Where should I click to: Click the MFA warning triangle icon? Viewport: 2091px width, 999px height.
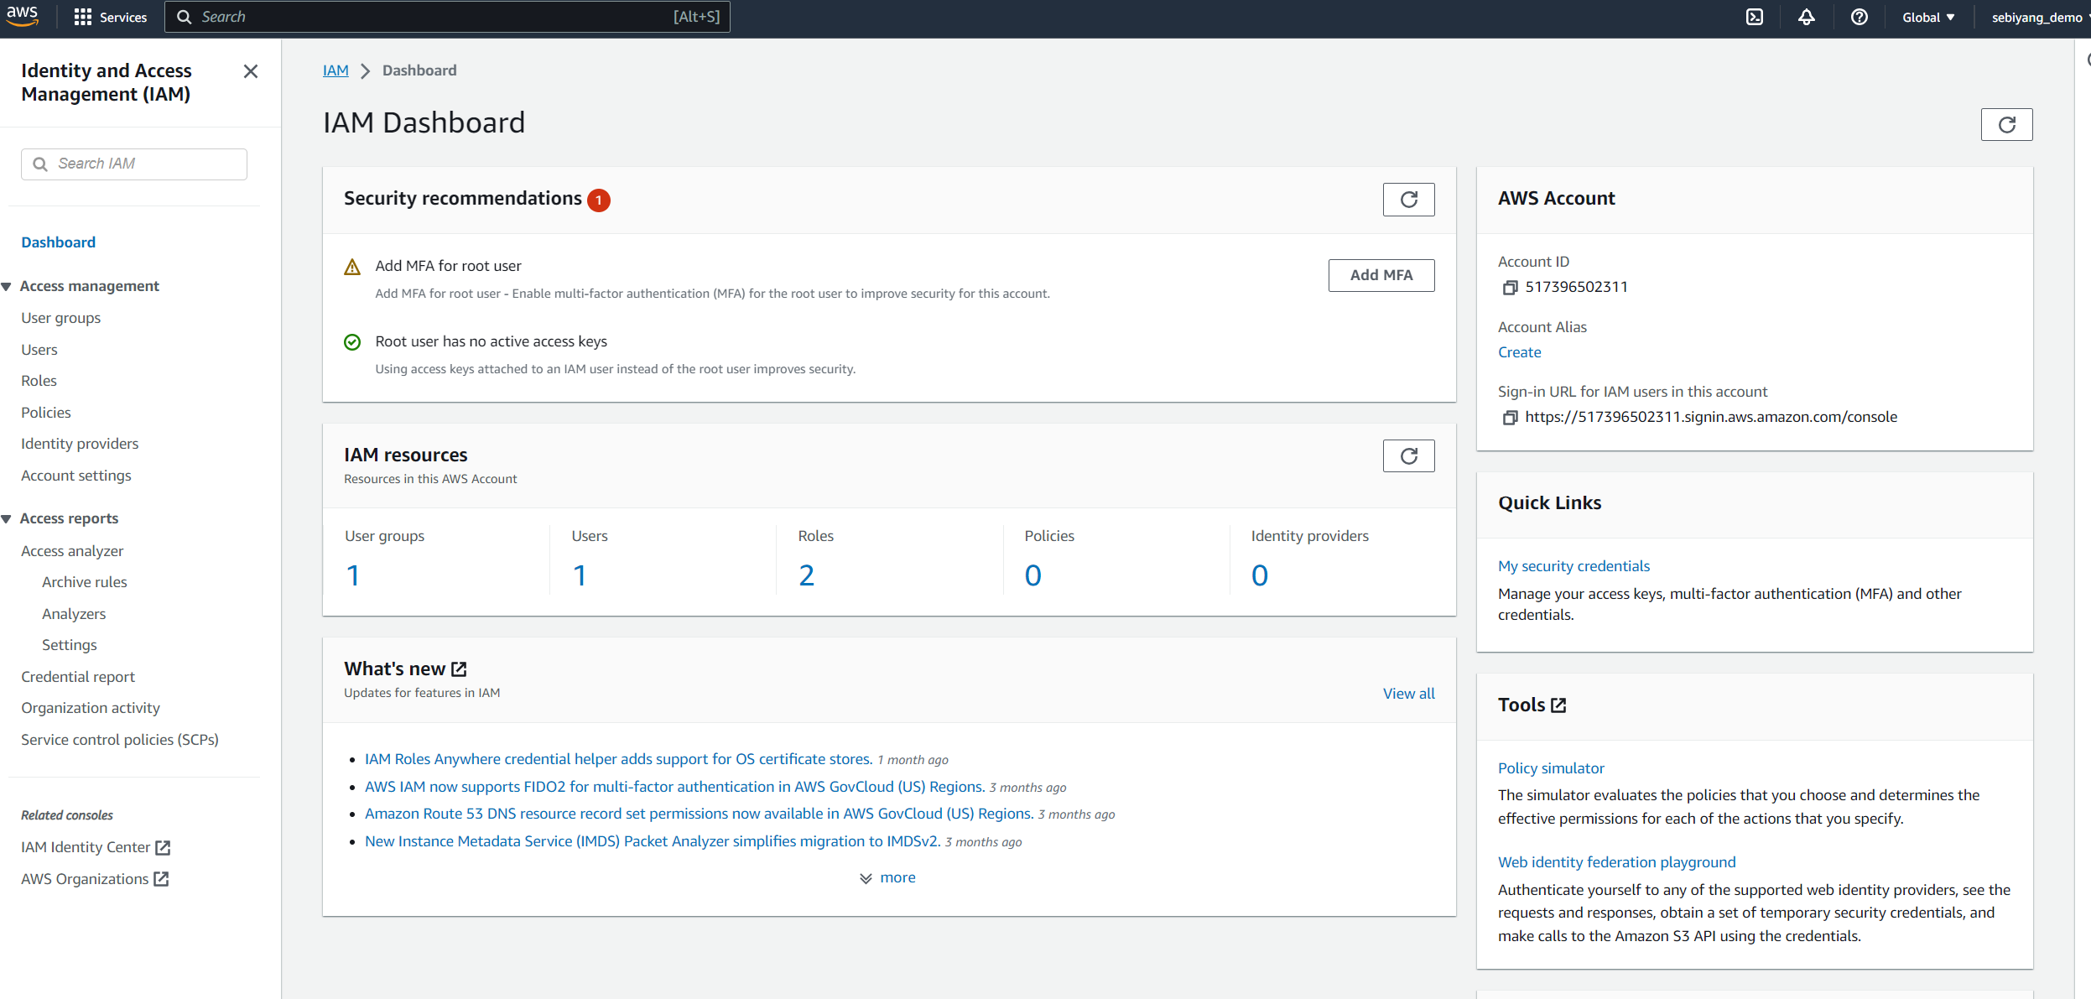click(x=352, y=267)
